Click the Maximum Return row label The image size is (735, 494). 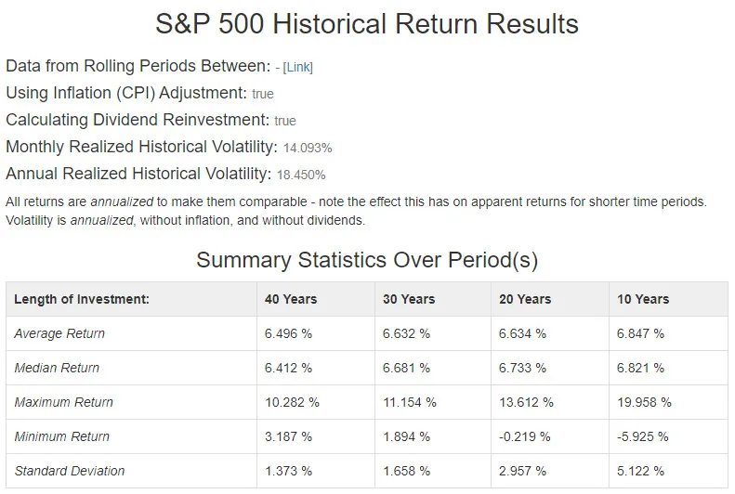64,402
